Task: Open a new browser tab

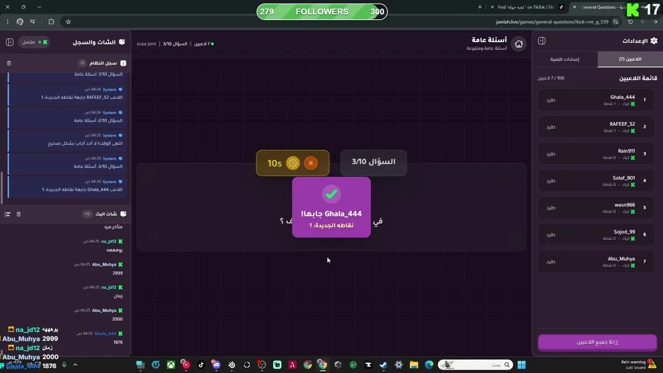Action: pos(480,7)
